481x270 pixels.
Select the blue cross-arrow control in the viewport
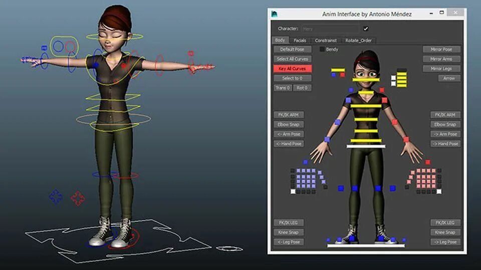(x=56, y=197)
